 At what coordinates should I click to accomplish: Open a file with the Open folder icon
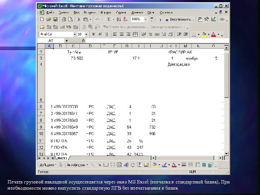[x=49, y=19]
